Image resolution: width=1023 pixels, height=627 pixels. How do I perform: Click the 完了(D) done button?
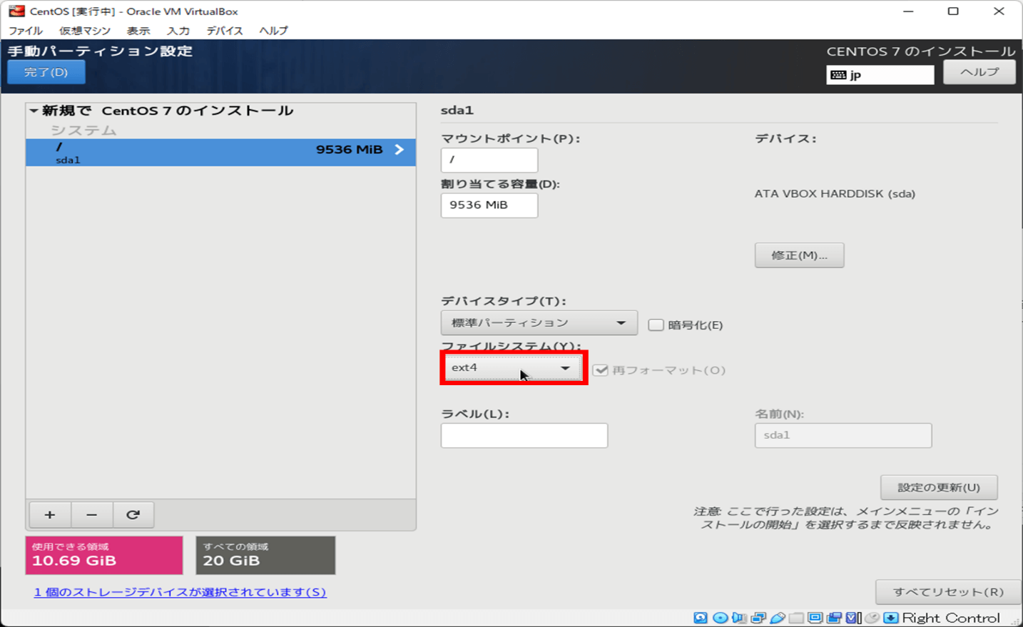point(46,72)
